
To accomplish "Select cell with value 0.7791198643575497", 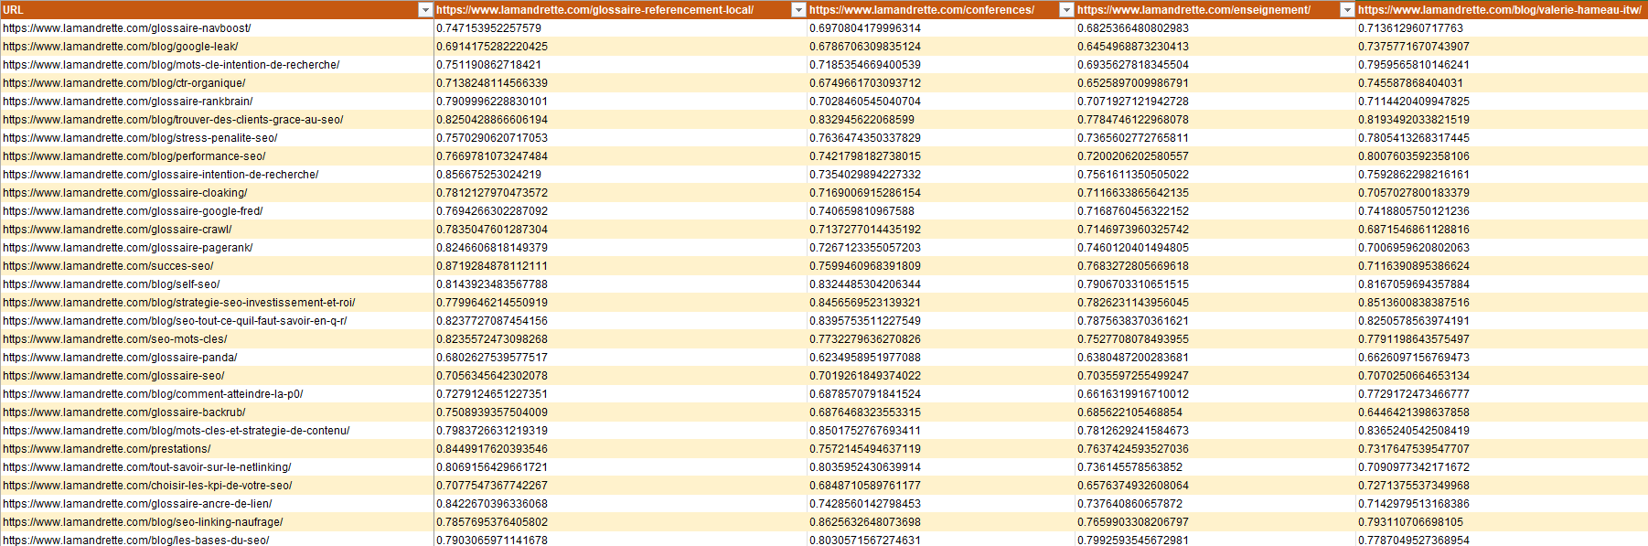I will 1502,339.
